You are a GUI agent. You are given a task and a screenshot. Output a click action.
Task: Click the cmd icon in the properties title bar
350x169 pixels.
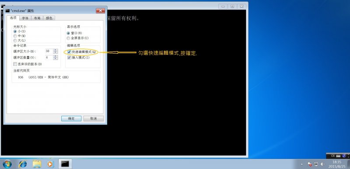point(7,10)
